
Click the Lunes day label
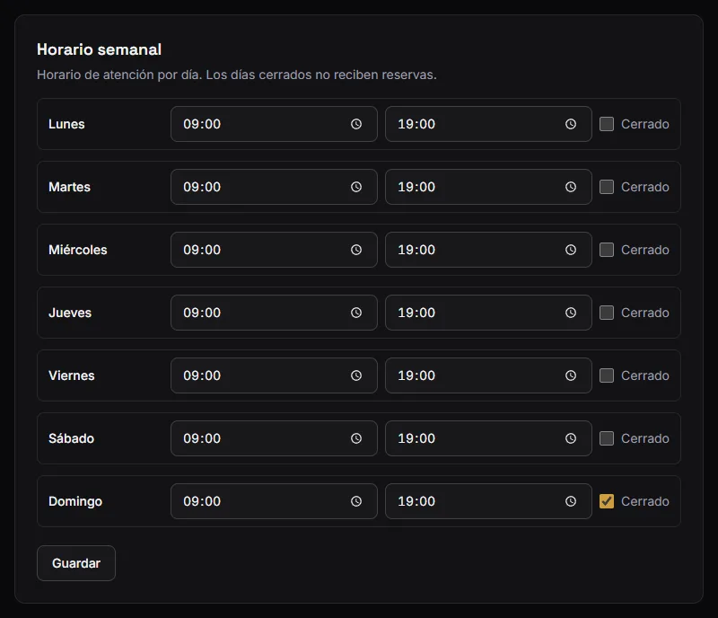pos(66,124)
